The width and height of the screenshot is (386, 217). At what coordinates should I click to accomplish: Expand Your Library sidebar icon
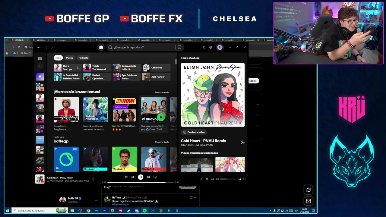(x=40, y=58)
